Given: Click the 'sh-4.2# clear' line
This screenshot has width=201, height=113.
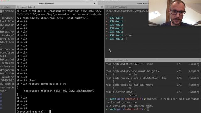Looking at the screenshot, I should (x=26, y=80).
